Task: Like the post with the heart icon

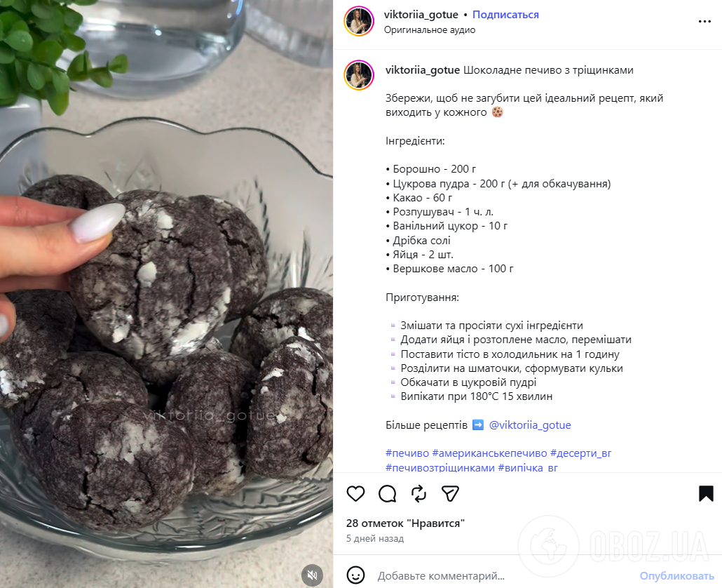Action: 355,493
